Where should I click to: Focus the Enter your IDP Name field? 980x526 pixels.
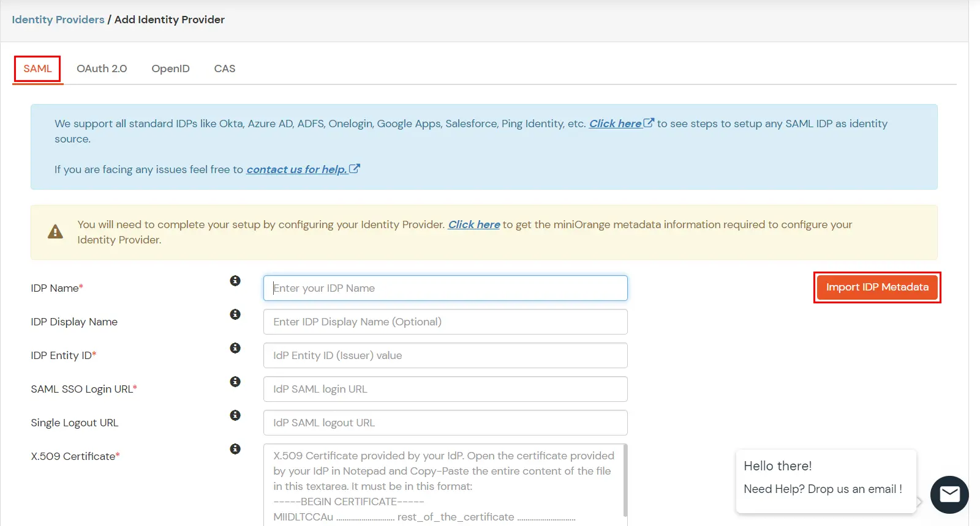coord(445,288)
